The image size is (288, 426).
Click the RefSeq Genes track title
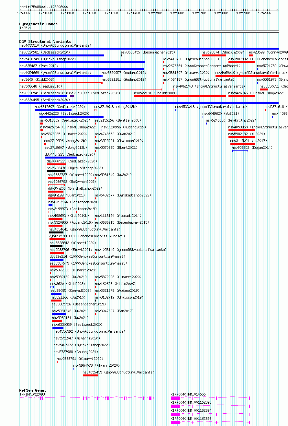tap(33, 390)
